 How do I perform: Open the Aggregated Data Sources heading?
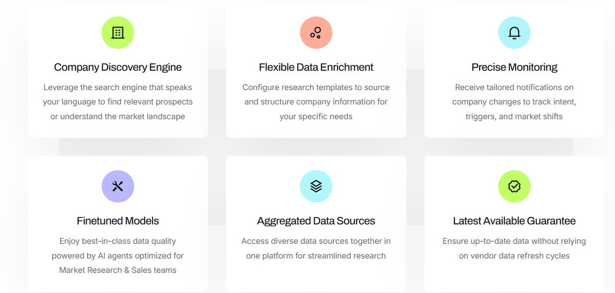[316, 221]
